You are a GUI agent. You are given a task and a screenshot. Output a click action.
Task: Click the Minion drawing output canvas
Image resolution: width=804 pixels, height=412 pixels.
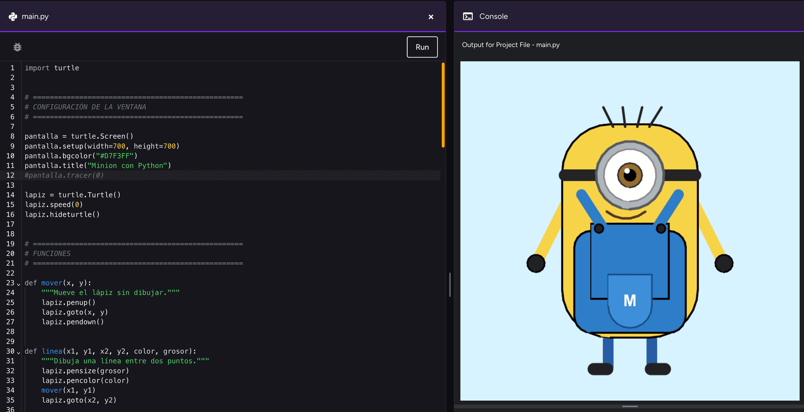pos(630,231)
